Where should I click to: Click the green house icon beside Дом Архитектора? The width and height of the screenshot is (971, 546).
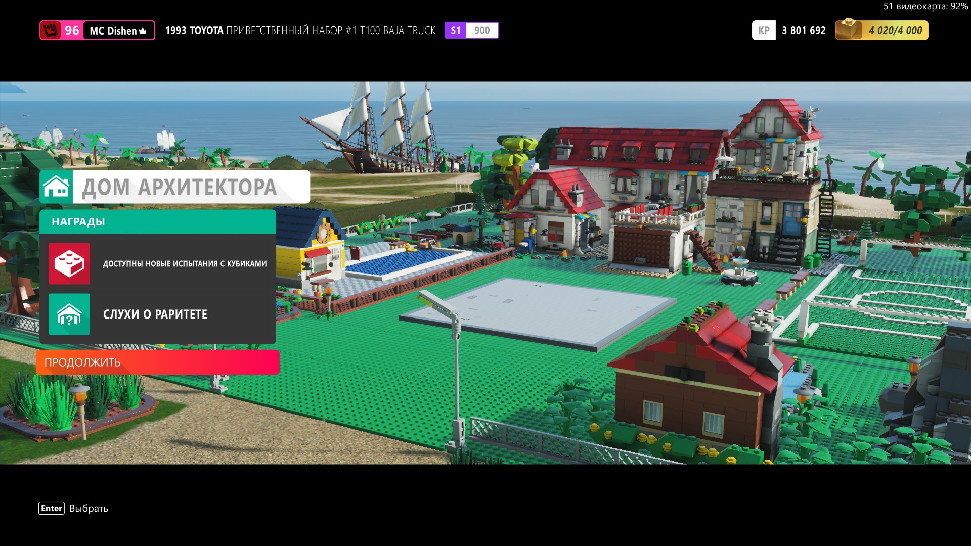[56, 187]
